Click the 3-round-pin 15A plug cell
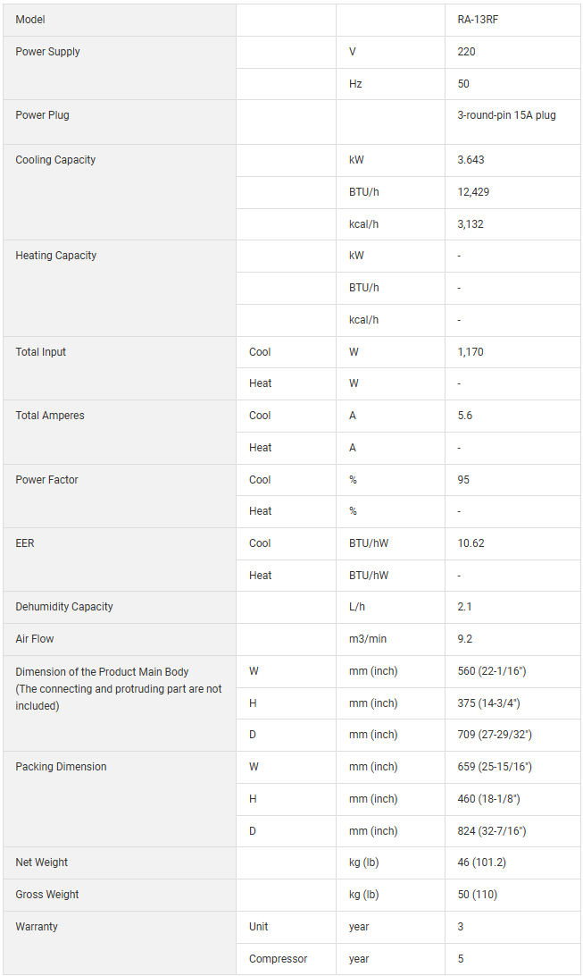 click(x=506, y=115)
